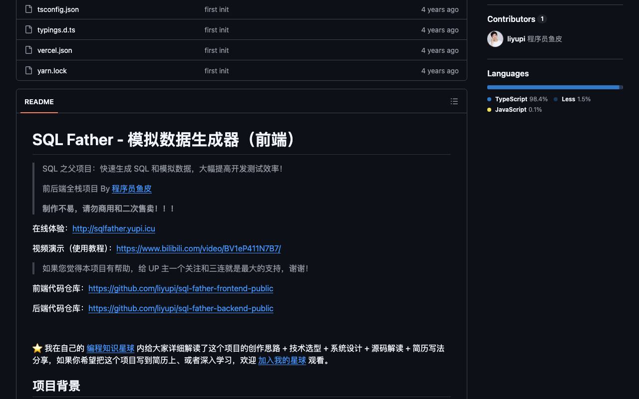Image resolution: width=639 pixels, height=399 pixels.
Task: Click the 视频演示 label text
Action: (72, 248)
